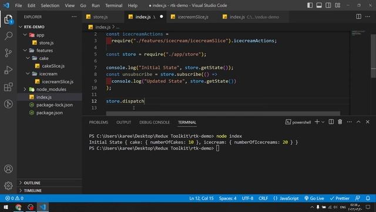Switch to the Problems panel tab
The height and width of the screenshot is (212, 376).
[99, 122]
